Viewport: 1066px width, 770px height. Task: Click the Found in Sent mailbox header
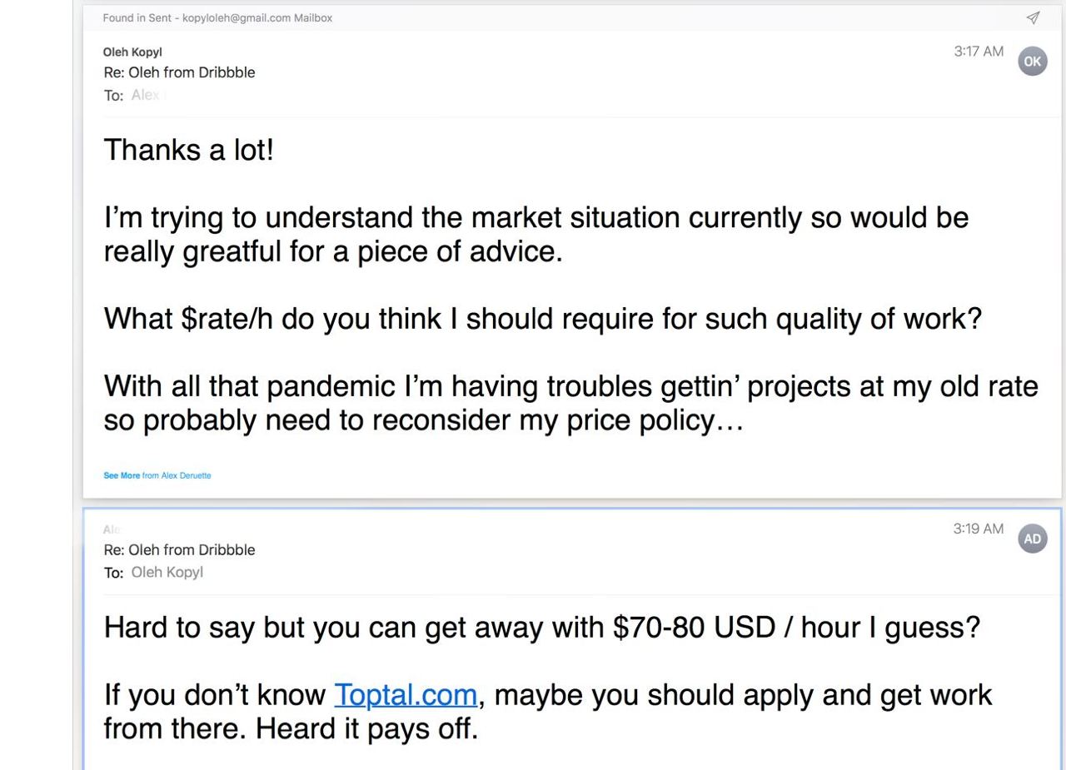[217, 17]
